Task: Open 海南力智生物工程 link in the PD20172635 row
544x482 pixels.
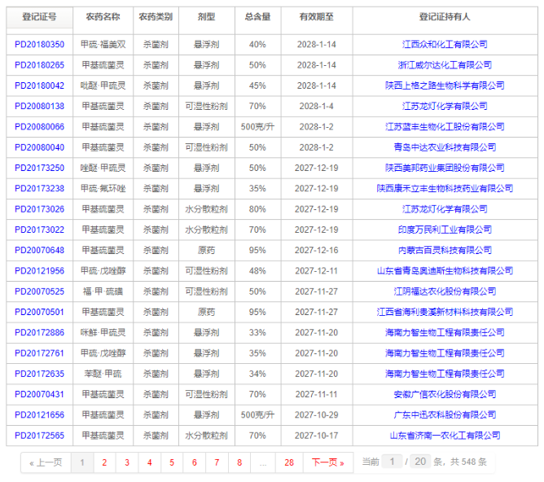Action: tap(445, 374)
